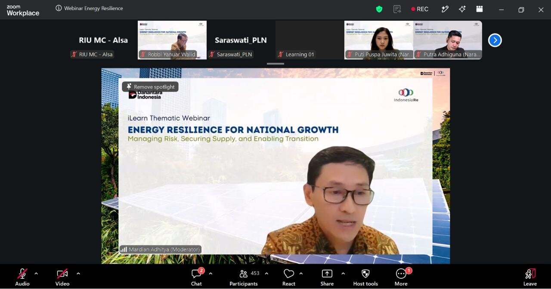This screenshot has width=551, height=289.
Task: Start video with the Video button
Action: pyautogui.click(x=62, y=277)
